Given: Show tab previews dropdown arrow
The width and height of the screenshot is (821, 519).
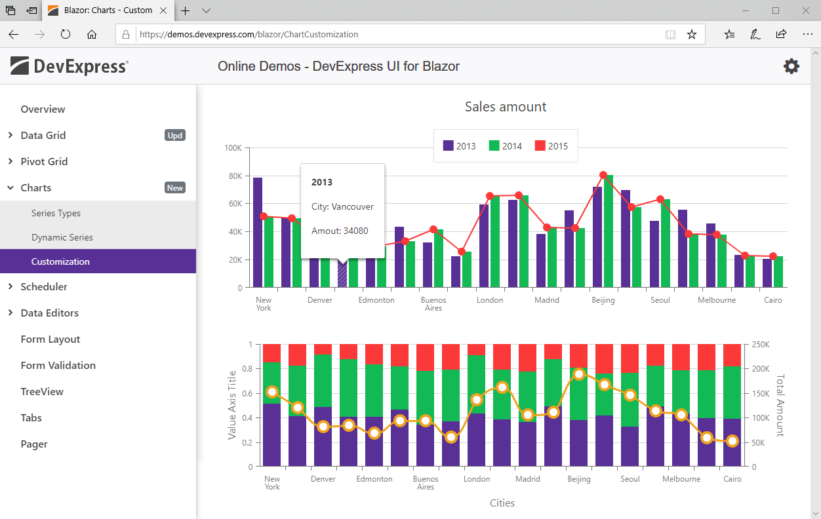Looking at the screenshot, I should pyautogui.click(x=206, y=10).
